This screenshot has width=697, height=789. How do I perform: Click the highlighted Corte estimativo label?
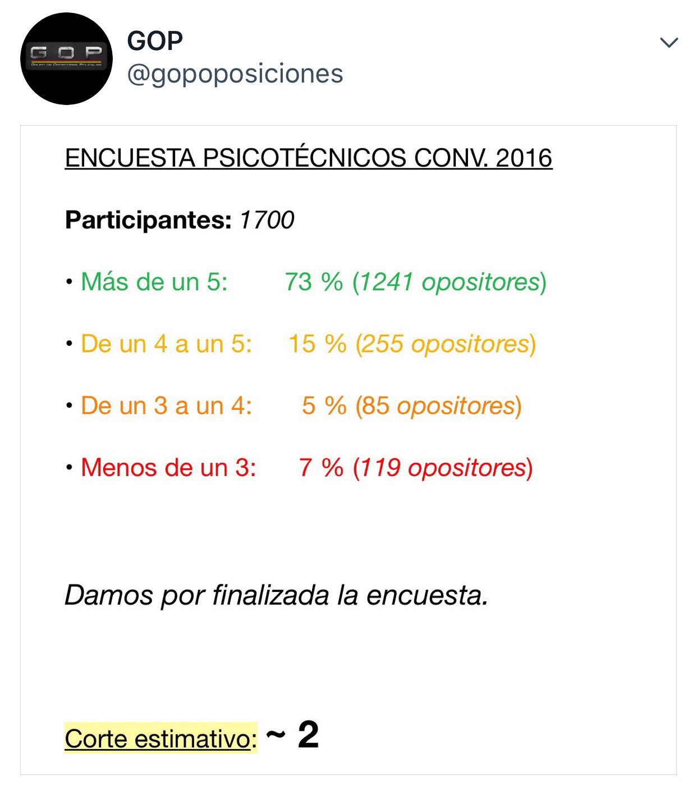pyautogui.click(x=161, y=738)
